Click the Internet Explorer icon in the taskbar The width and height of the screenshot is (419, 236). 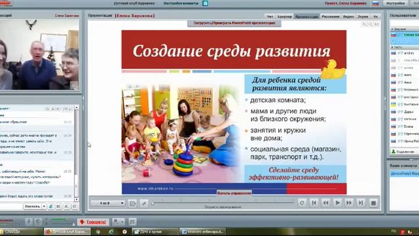111,231
